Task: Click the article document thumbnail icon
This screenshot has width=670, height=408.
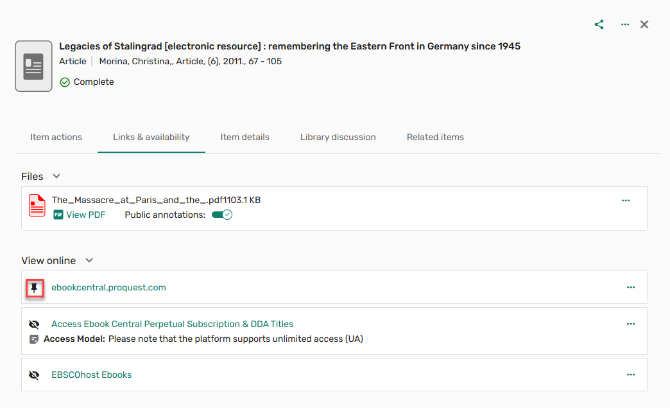Action: 33,66
